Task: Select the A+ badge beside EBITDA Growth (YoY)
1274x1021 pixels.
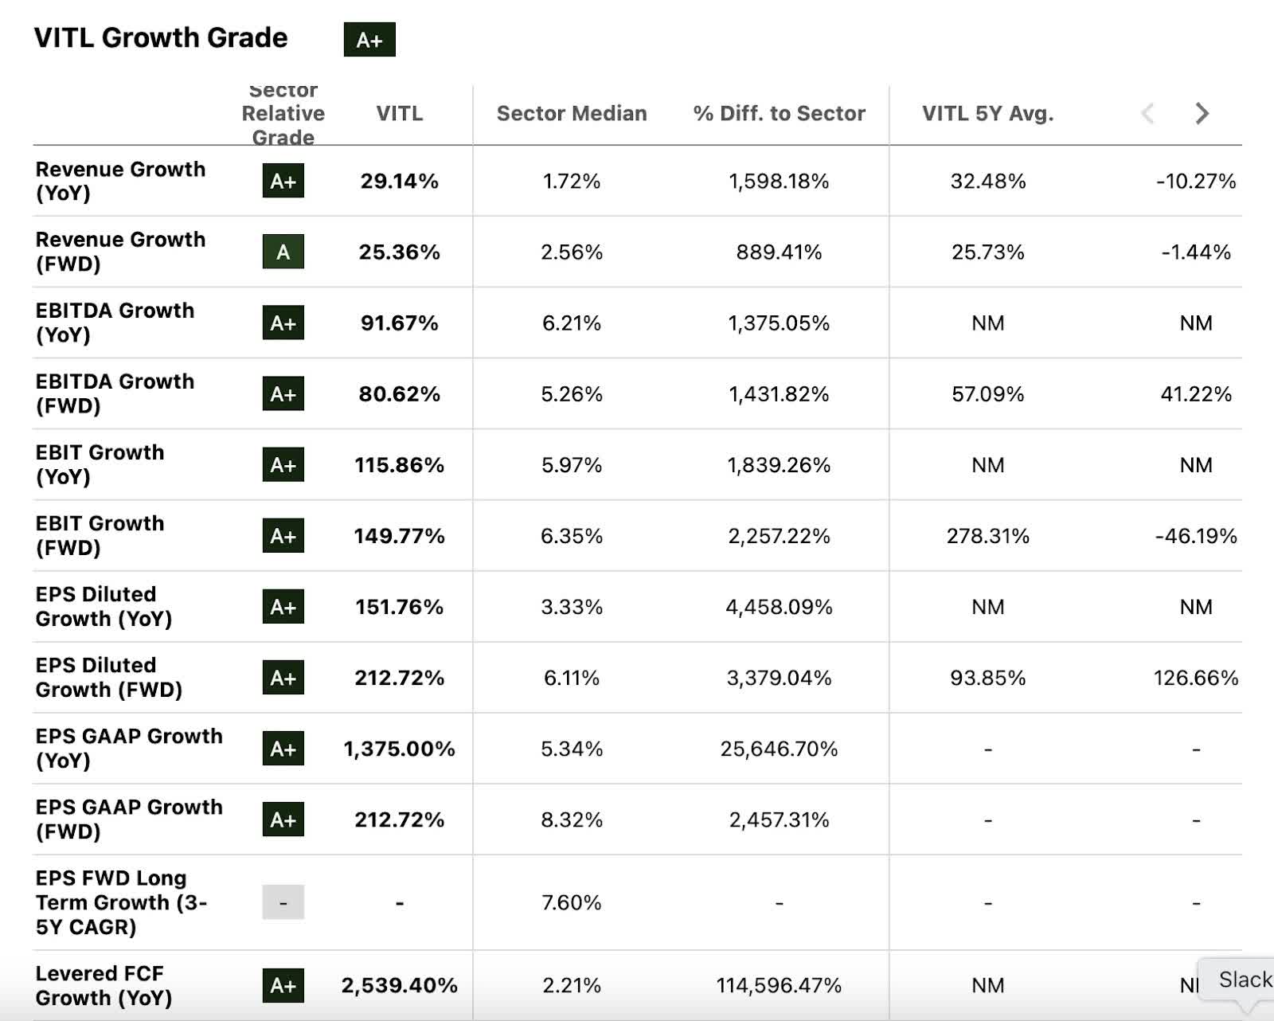Action: 283,323
